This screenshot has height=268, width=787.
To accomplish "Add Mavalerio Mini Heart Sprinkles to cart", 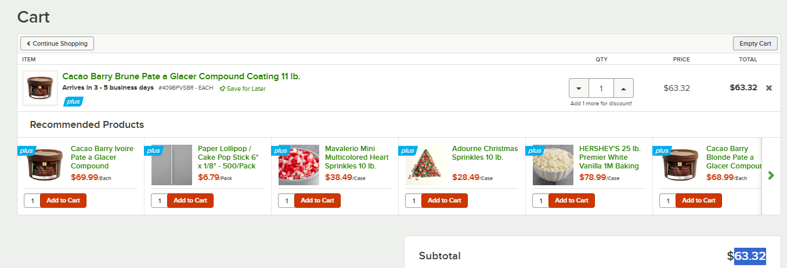I will click(317, 200).
